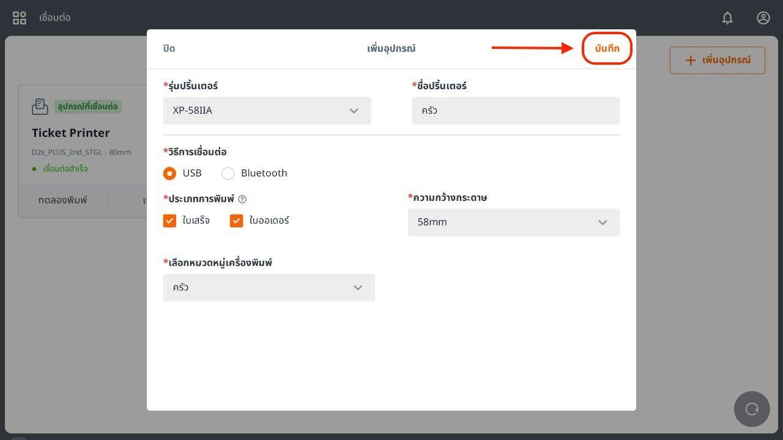Viewport: 783px width, 440px height.
Task: Click the help icon beside ประเภทการพิมพ์
Action: [x=242, y=199]
